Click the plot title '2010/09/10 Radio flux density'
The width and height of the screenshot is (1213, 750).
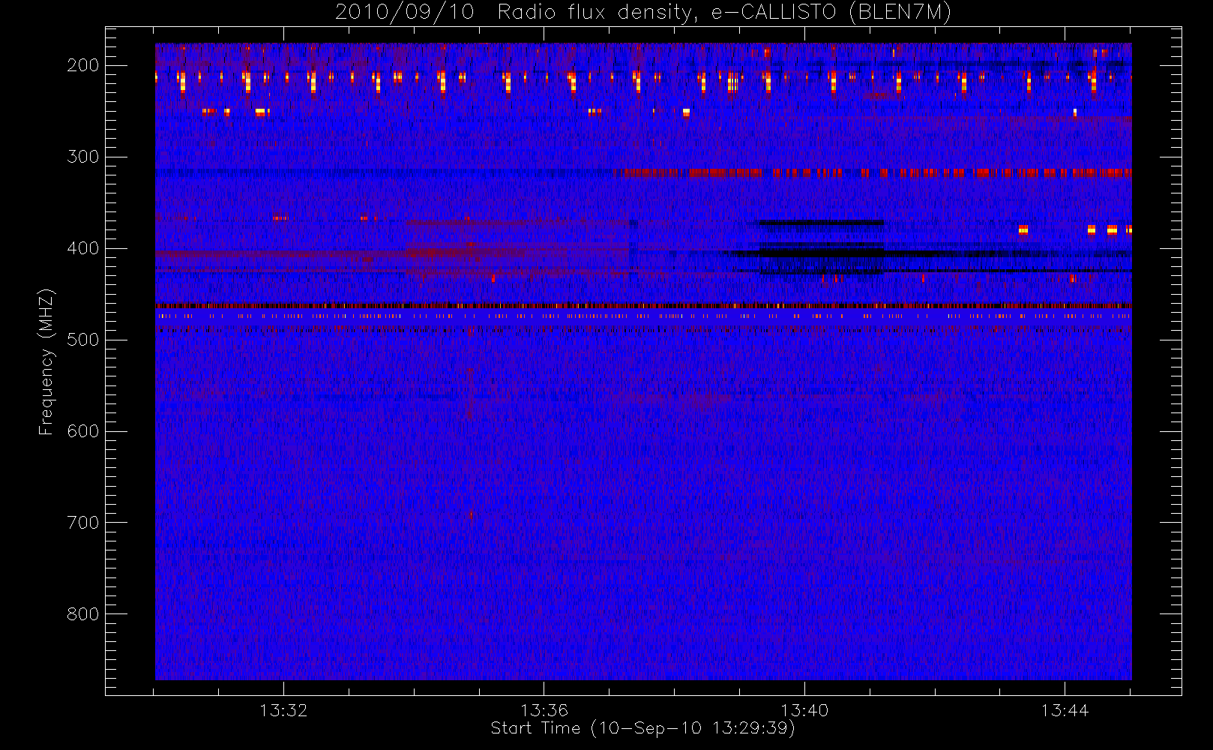coord(642,13)
